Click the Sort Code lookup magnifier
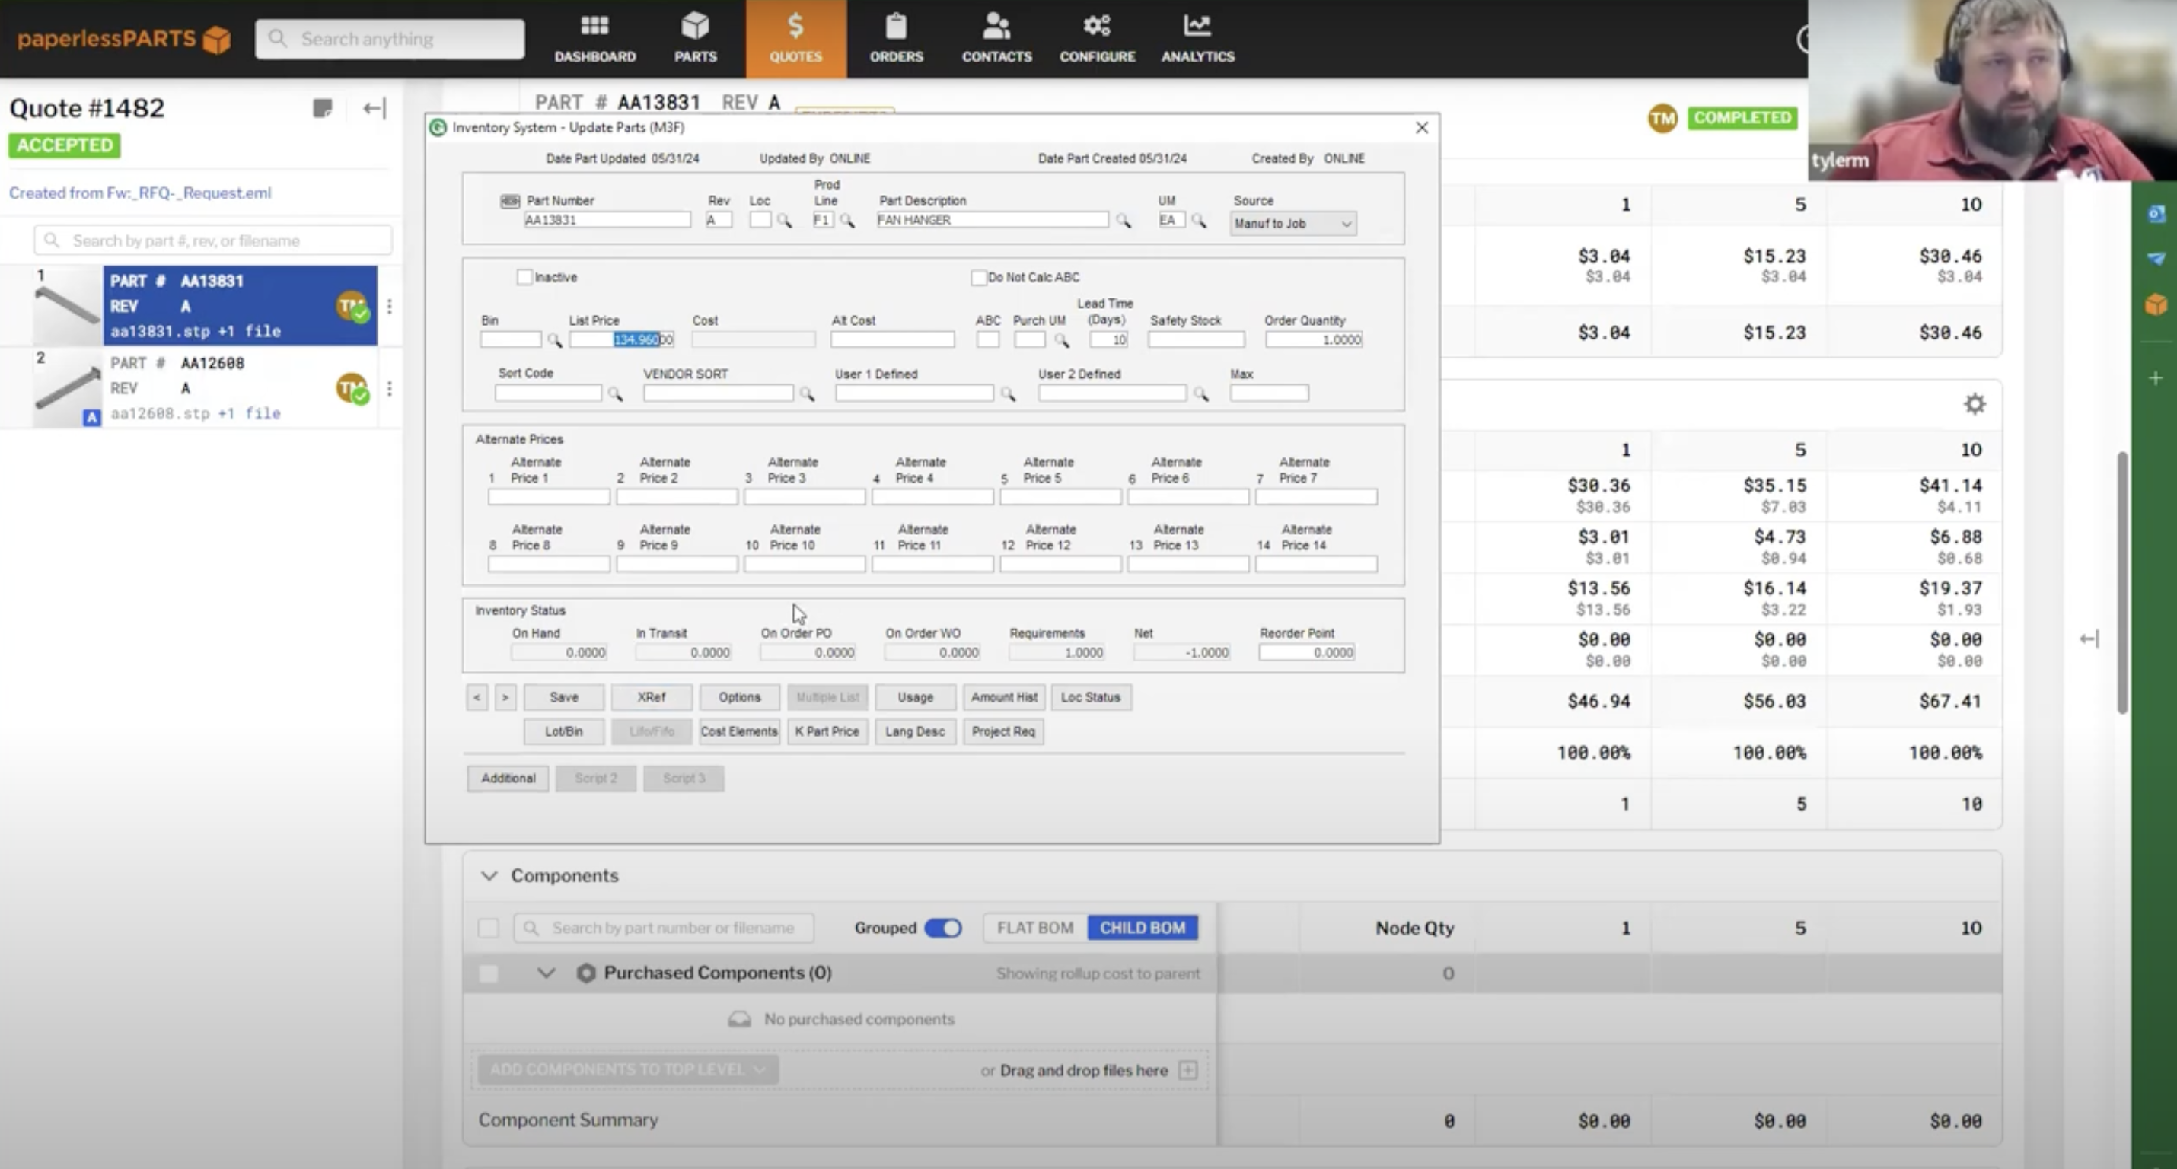Viewport: 2177px width, 1169px height. click(615, 394)
